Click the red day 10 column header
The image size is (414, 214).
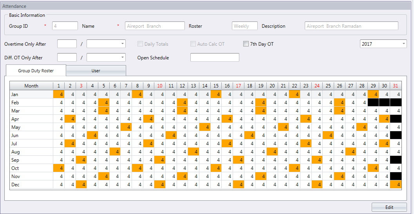pos(160,86)
